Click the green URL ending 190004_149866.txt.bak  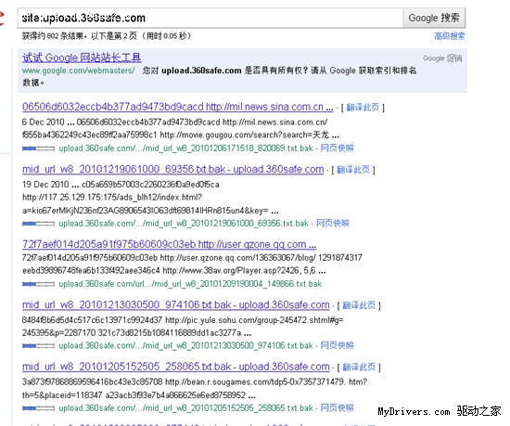pos(190,284)
